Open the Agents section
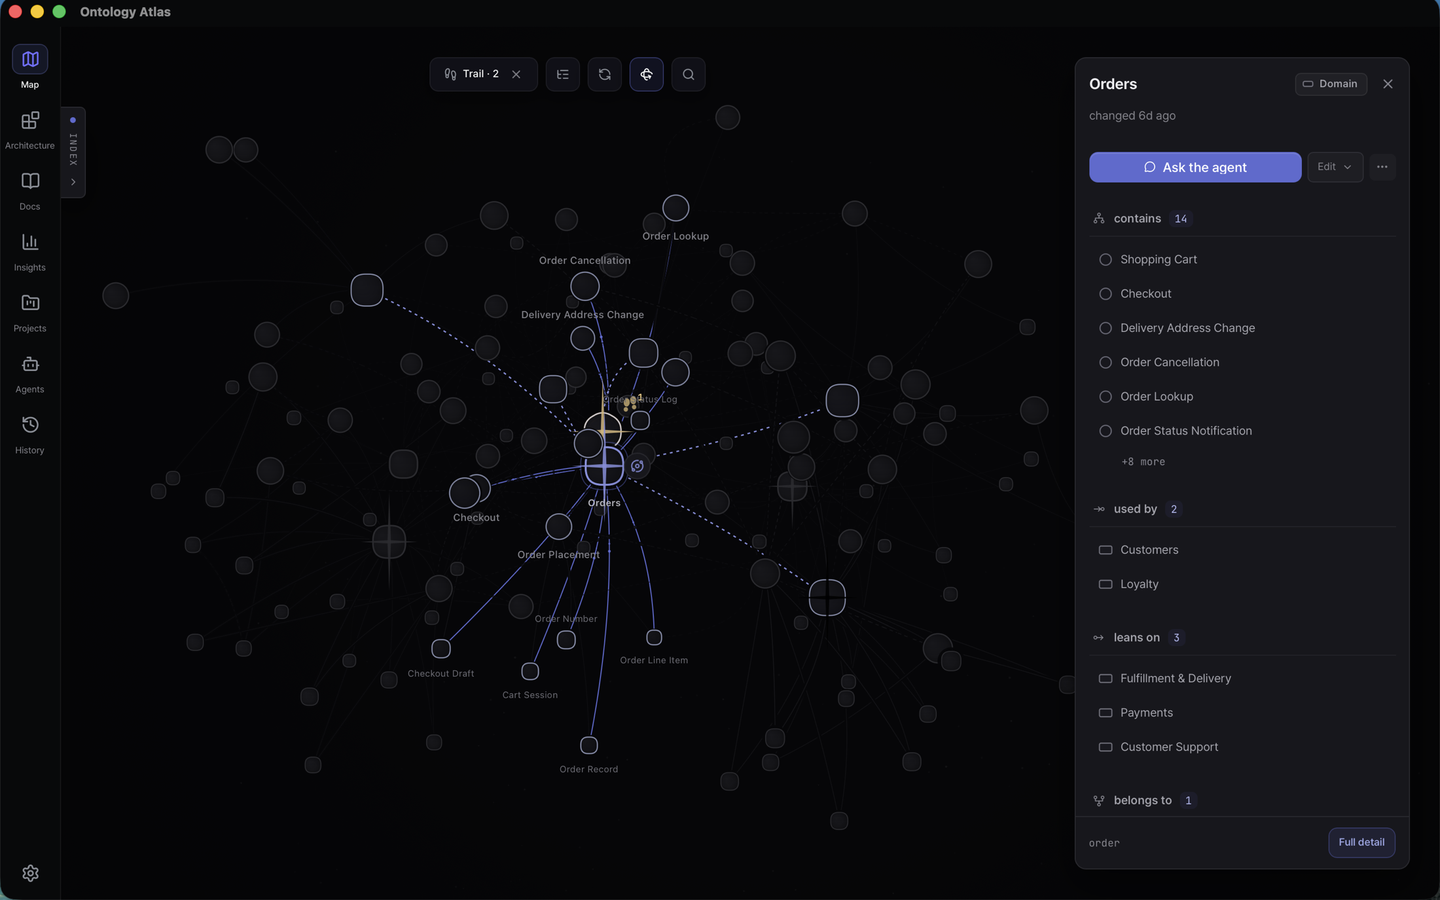The image size is (1440, 900). pyautogui.click(x=29, y=374)
